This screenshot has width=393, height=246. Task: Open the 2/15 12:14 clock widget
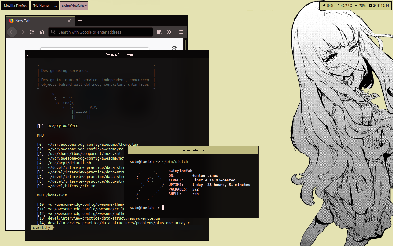[379, 6]
